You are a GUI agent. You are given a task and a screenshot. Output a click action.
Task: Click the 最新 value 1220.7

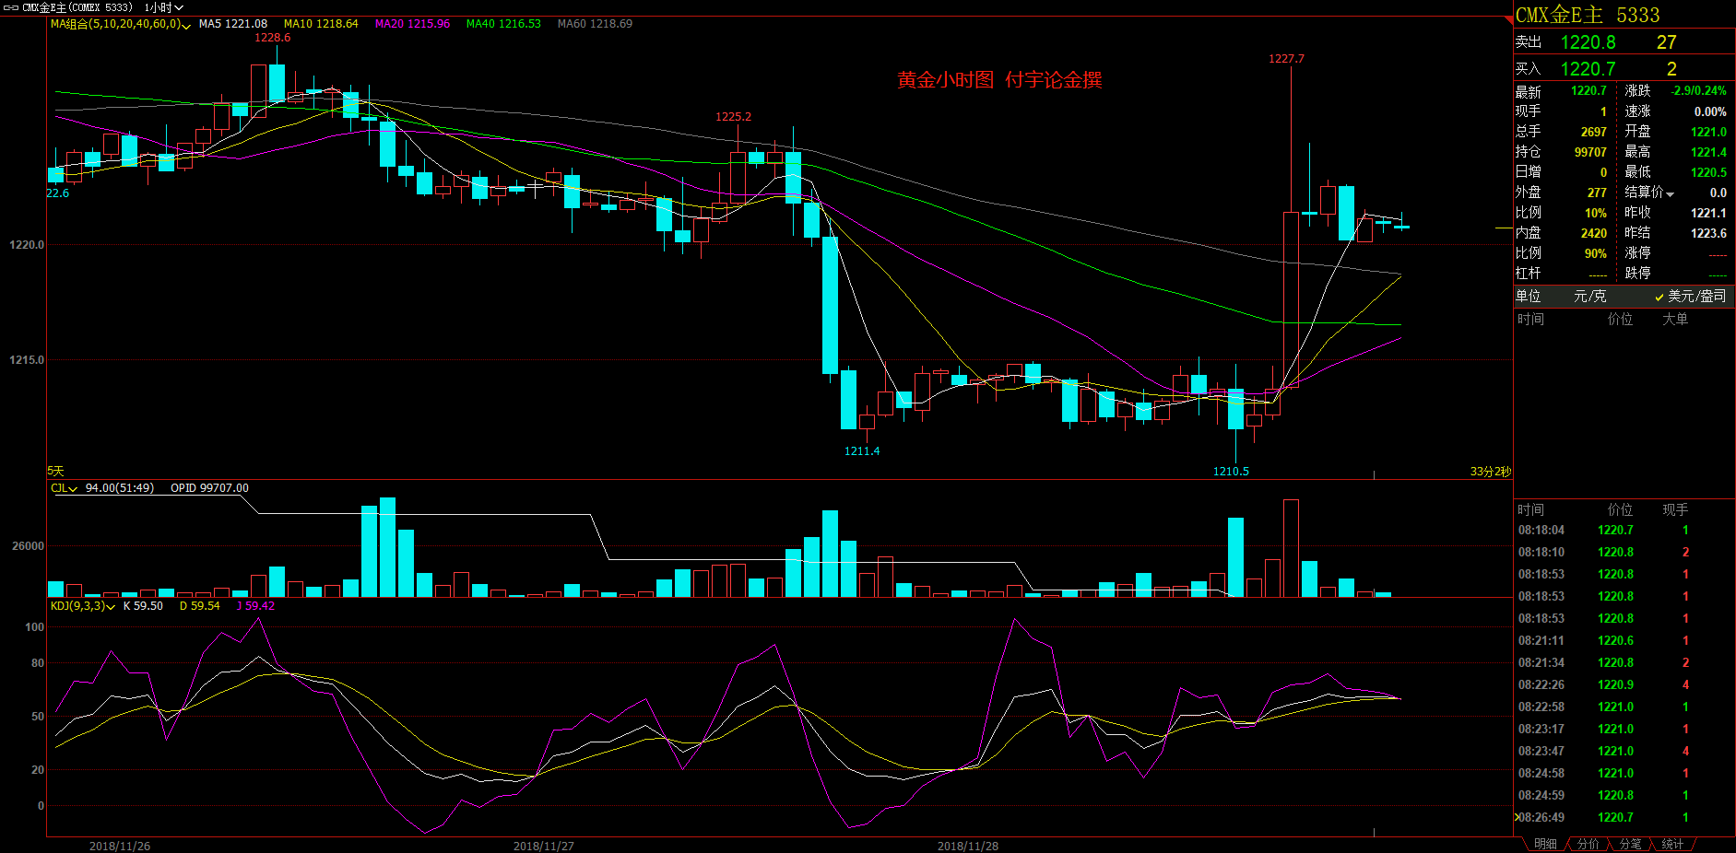(x=1588, y=91)
